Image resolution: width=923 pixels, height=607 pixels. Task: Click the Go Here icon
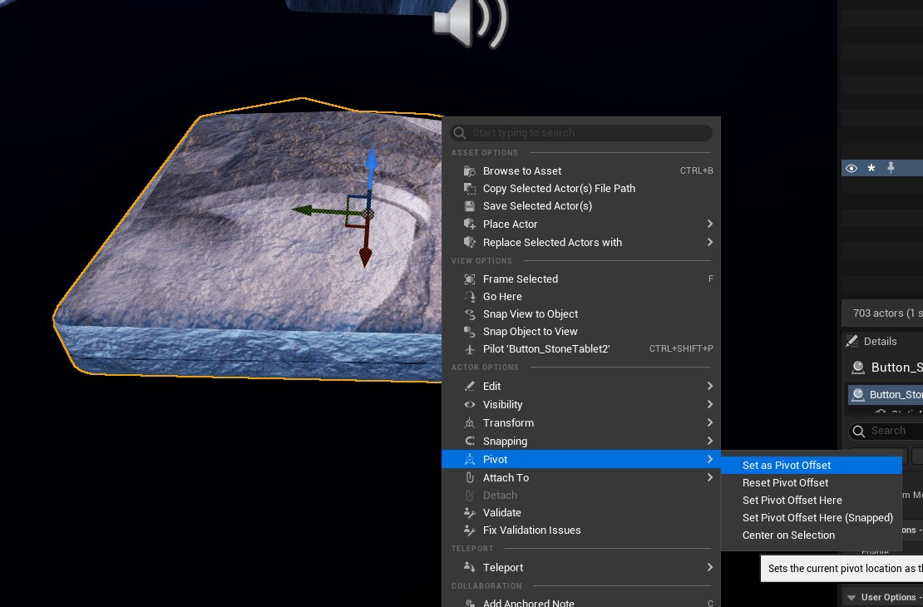(469, 297)
